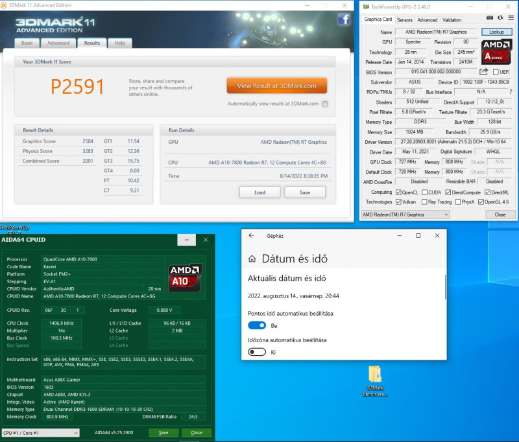The height and width of the screenshot is (442, 519).
Task: Click the Load button in Run Details
Action: [x=260, y=192]
